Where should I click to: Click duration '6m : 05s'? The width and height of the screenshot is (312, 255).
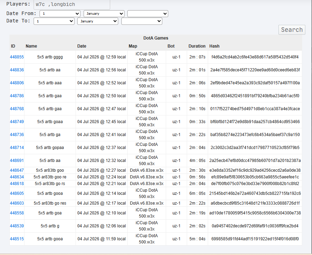tap(197, 193)
